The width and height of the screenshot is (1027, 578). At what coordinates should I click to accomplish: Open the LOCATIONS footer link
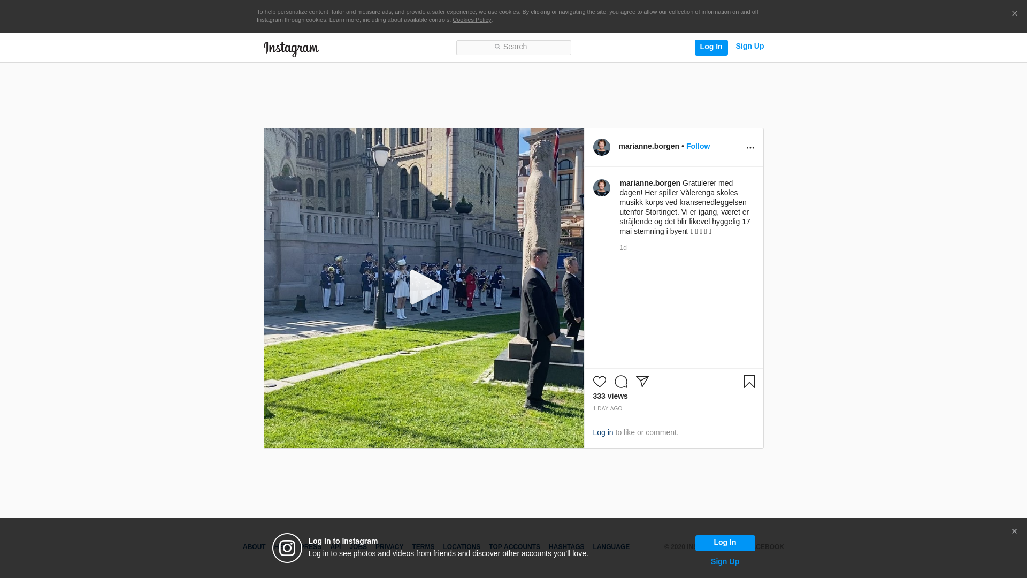tap(462, 547)
